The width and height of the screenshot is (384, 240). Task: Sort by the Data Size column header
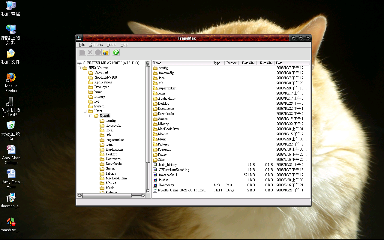(248, 63)
